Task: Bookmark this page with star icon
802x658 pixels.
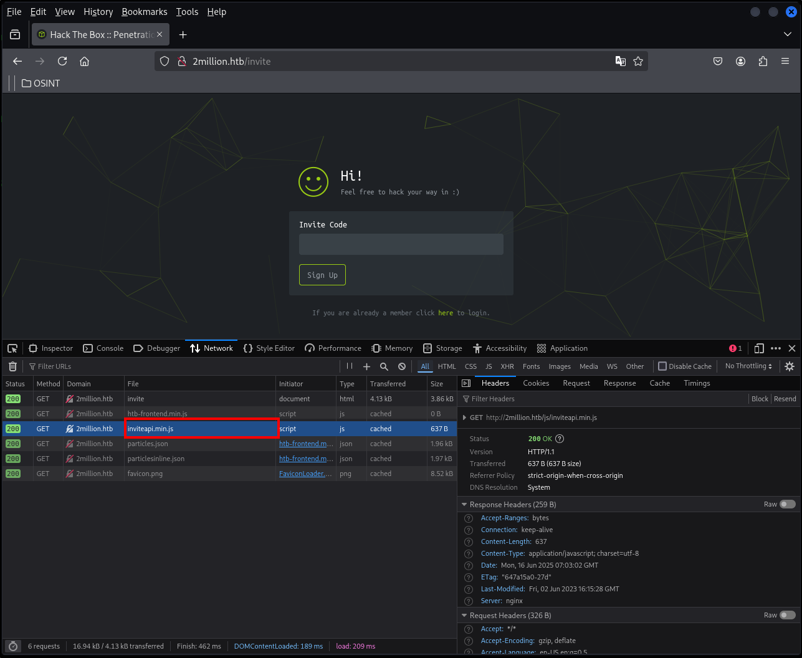Action: [x=638, y=61]
